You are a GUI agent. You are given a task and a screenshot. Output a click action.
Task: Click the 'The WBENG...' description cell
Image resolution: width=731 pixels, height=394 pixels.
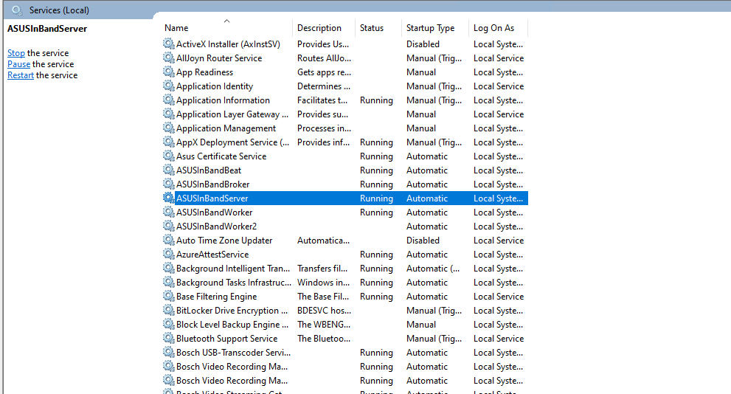pos(324,325)
